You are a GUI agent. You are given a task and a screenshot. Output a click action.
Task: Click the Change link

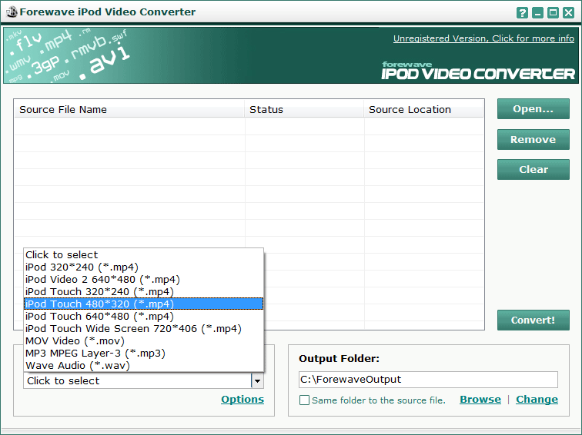click(537, 400)
